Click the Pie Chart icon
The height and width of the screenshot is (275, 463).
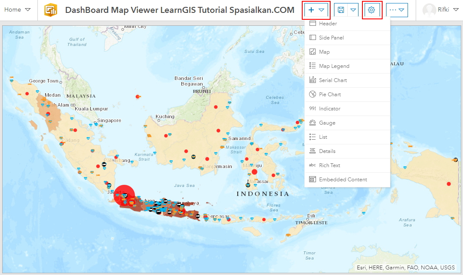pyautogui.click(x=313, y=94)
